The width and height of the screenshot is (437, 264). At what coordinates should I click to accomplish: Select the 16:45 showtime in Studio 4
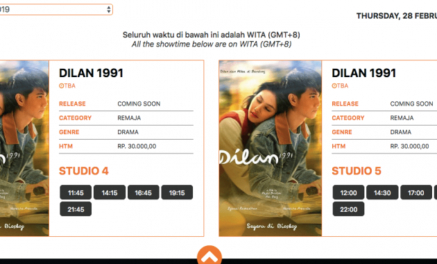pos(144,192)
